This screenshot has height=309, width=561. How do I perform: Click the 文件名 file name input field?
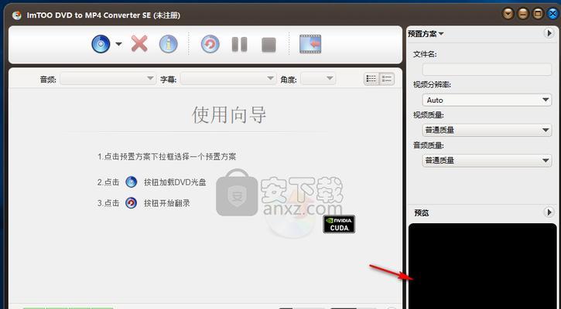tap(487, 70)
